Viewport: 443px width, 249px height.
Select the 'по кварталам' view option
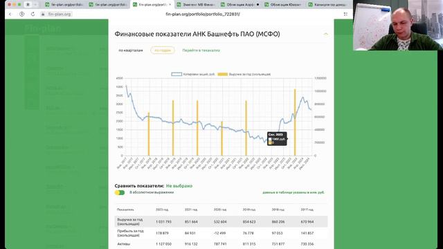[x=131, y=50]
